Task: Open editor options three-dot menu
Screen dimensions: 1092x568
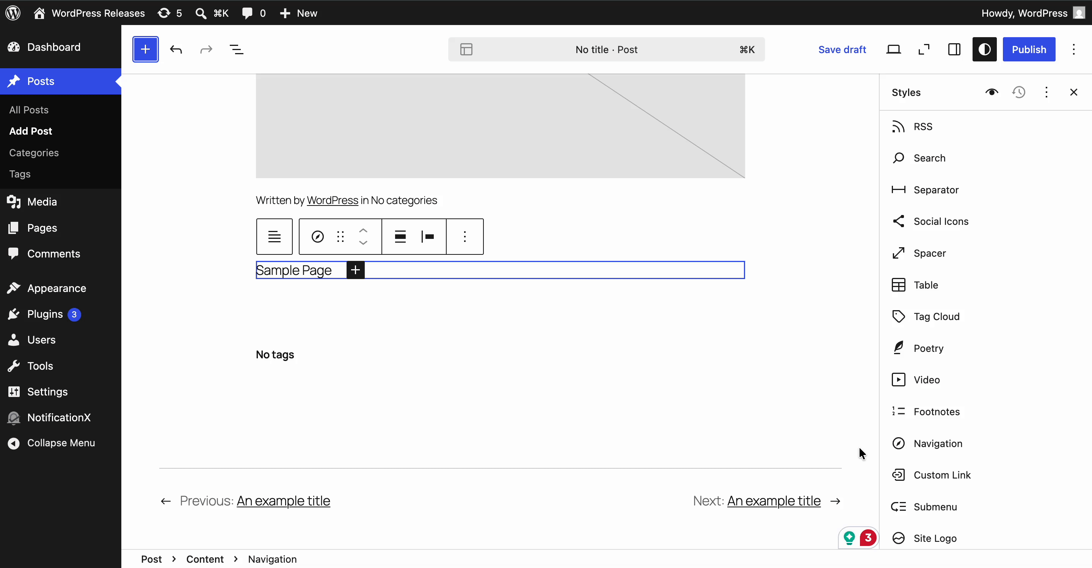Action: coord(1074,50)
